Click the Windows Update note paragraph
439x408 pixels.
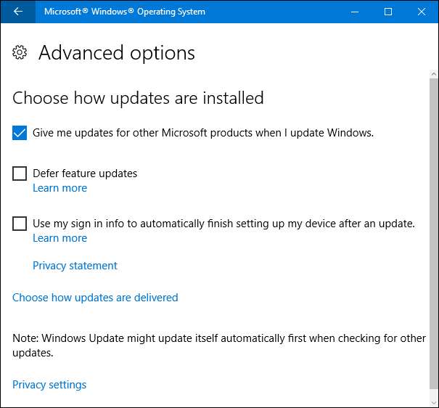[x=218, y=345]
